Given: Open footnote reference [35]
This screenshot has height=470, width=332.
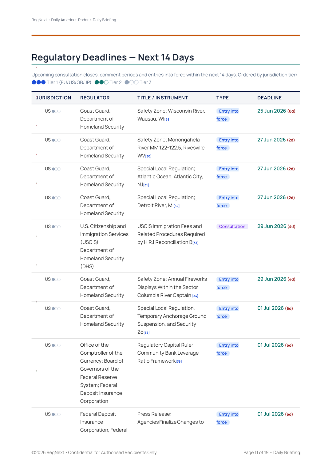Looking at the screenshot, I should (x=147, y=333).
